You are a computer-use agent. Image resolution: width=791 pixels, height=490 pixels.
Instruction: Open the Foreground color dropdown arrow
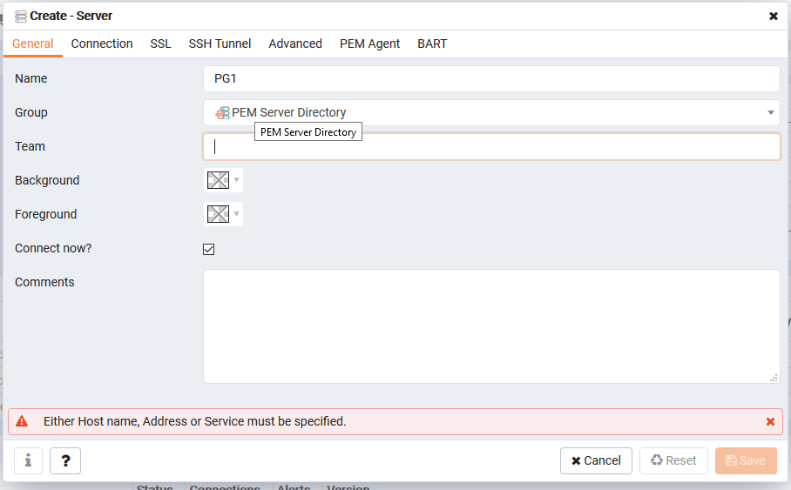click(236, 214)
